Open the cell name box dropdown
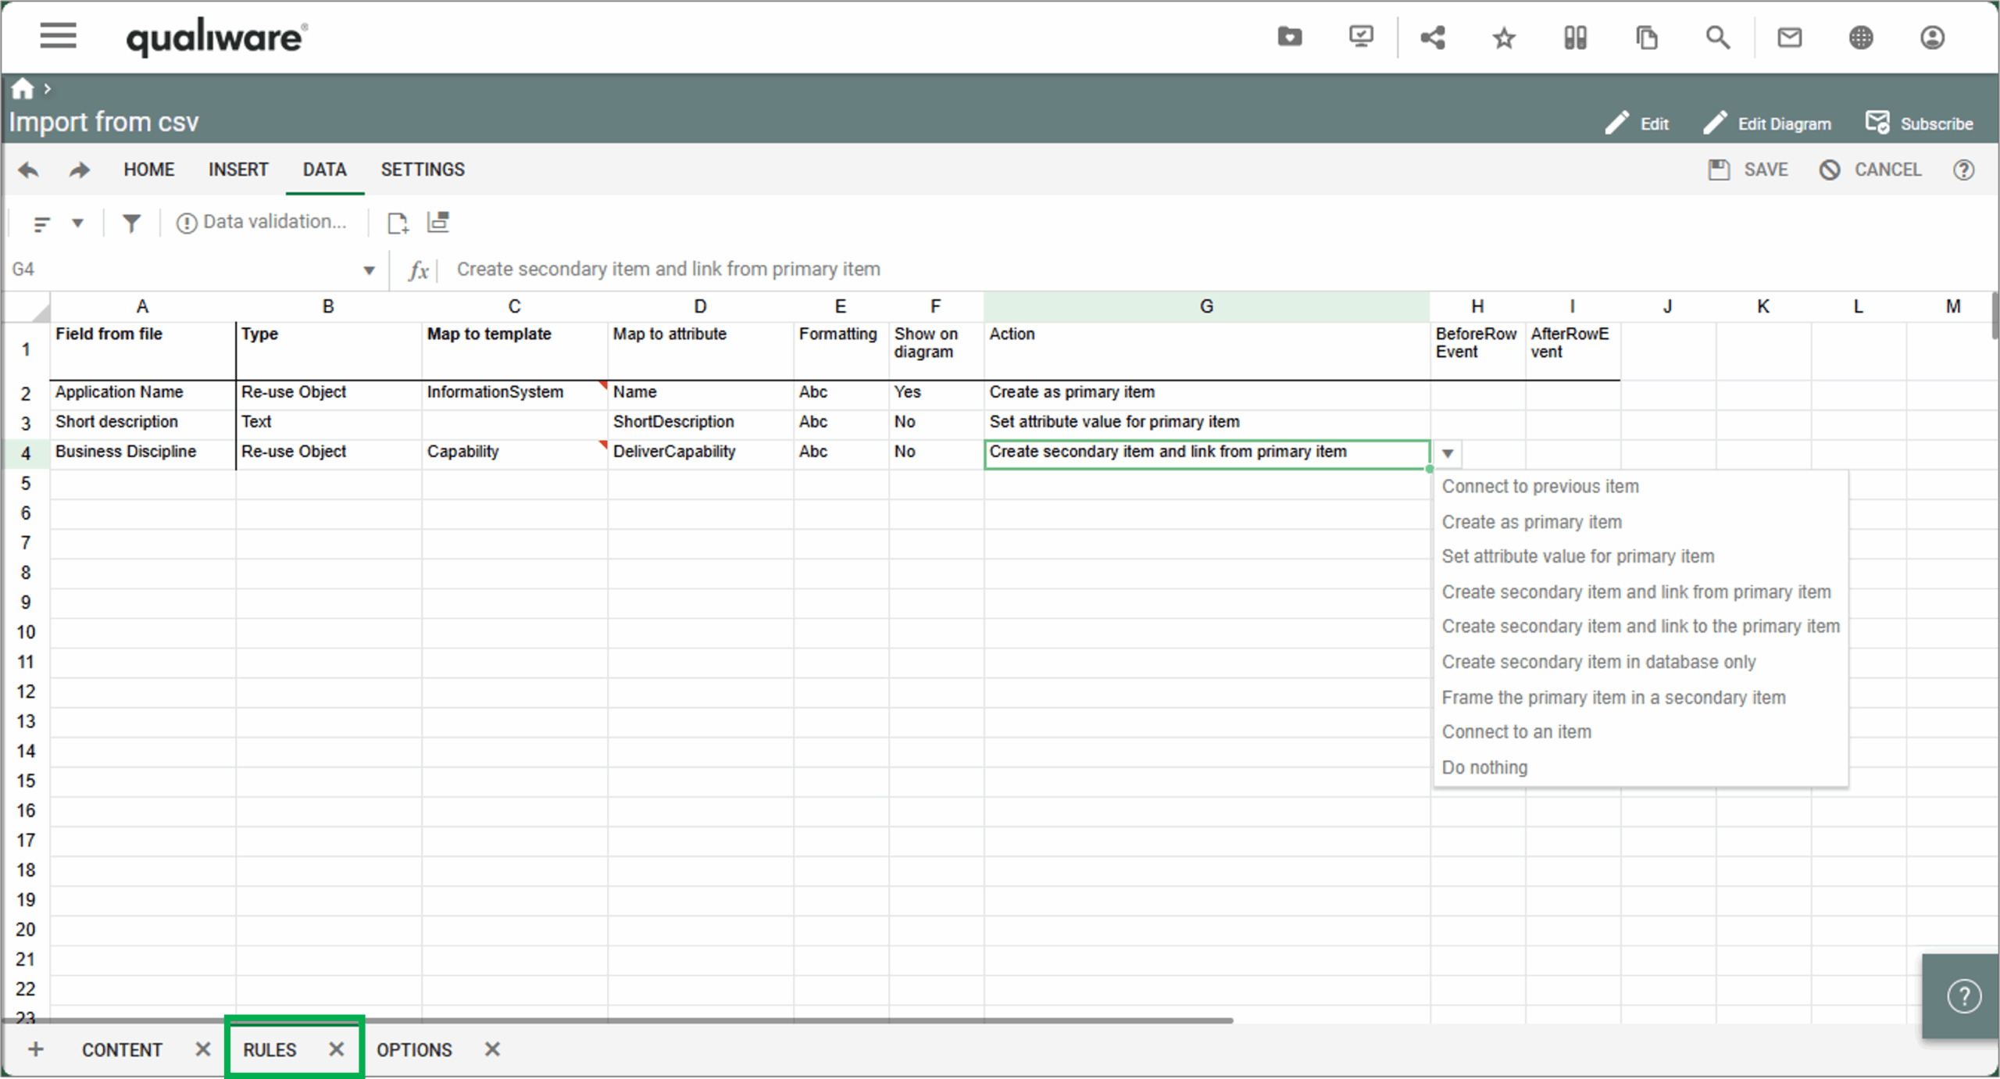This screenshot has width=2000, height=1079. pyautogui.click(x=369, y=270)
